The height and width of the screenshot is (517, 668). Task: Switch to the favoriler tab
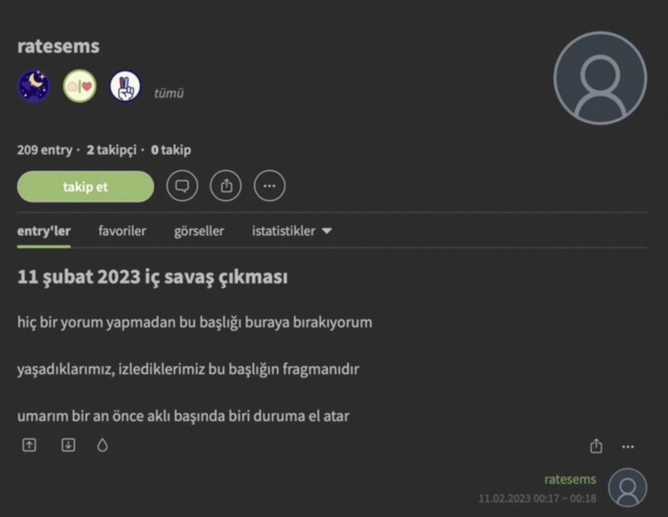122,231
